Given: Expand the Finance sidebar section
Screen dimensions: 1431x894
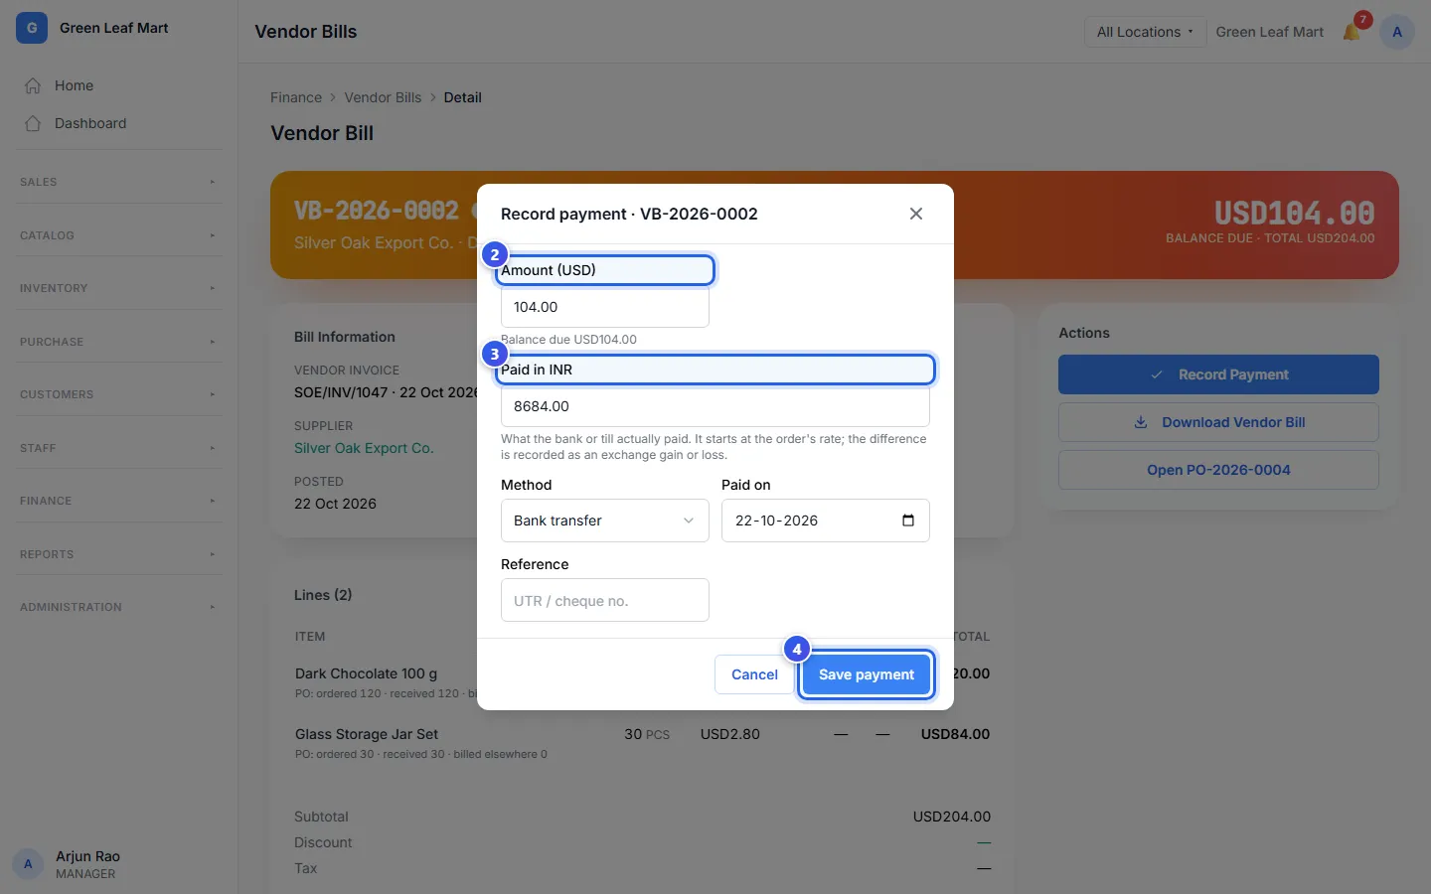Looking at the screenshot, I should click(x=119, y=501).
